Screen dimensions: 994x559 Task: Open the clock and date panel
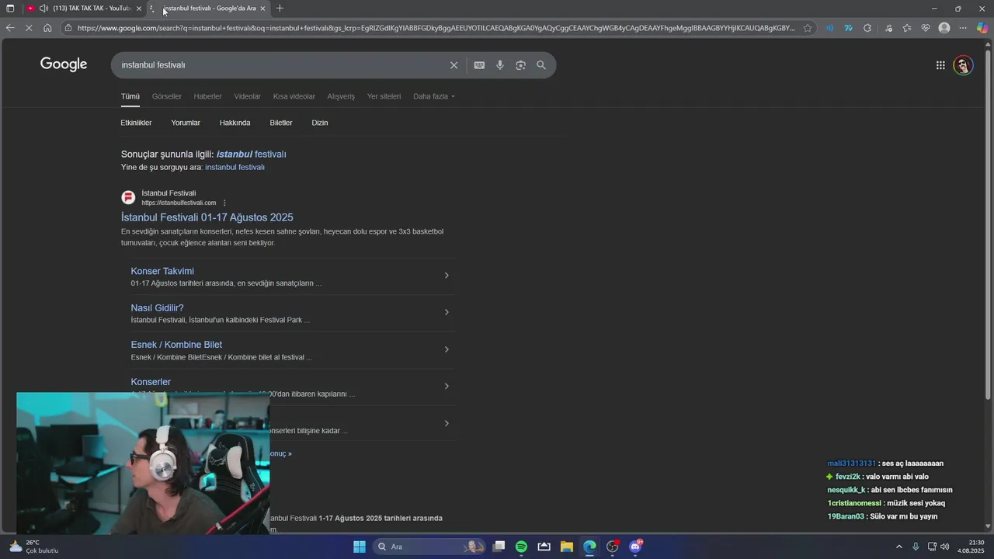(971, 547)
